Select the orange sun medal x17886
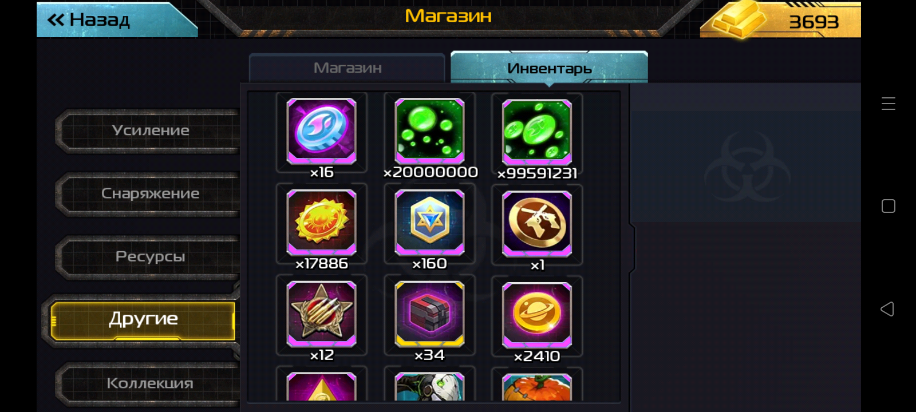Screen dimensions: 916x412 [x=321, y=223]
